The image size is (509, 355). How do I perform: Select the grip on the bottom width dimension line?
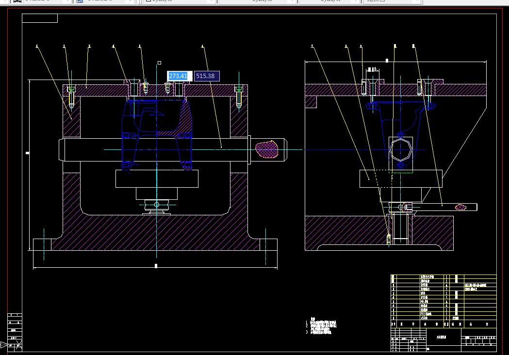click(x=156, y=266)
